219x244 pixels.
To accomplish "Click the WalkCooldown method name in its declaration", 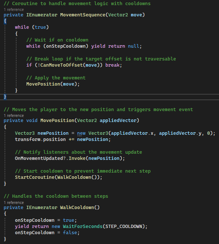I will (x=77, y=208).
